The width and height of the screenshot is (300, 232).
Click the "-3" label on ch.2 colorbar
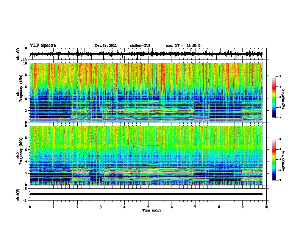(x=279, y=139)
